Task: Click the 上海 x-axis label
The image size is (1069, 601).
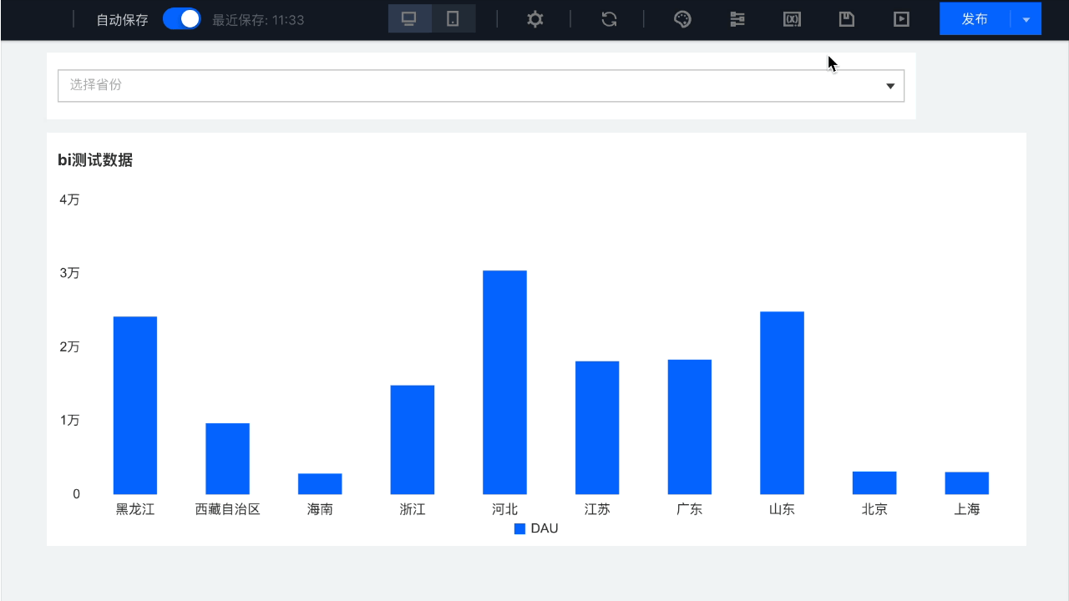Action: click(x=967, y=508)
